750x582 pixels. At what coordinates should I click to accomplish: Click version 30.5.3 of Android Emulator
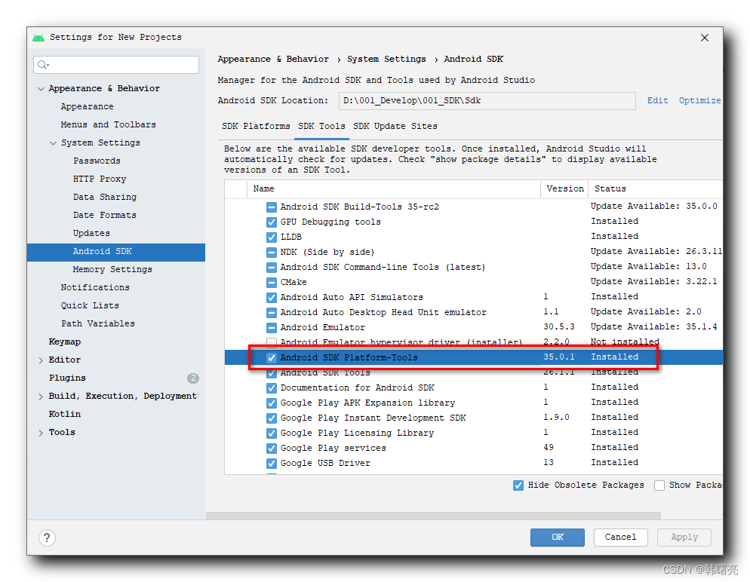pyautogui.click(x=559, y=327)
